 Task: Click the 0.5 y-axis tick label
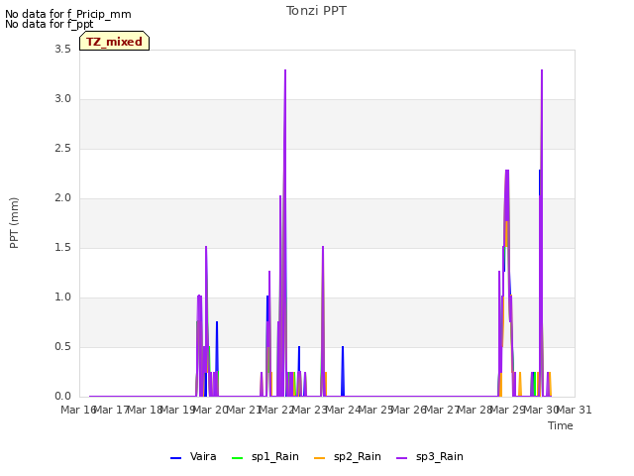pyautogui.click(x=62, y=347)
